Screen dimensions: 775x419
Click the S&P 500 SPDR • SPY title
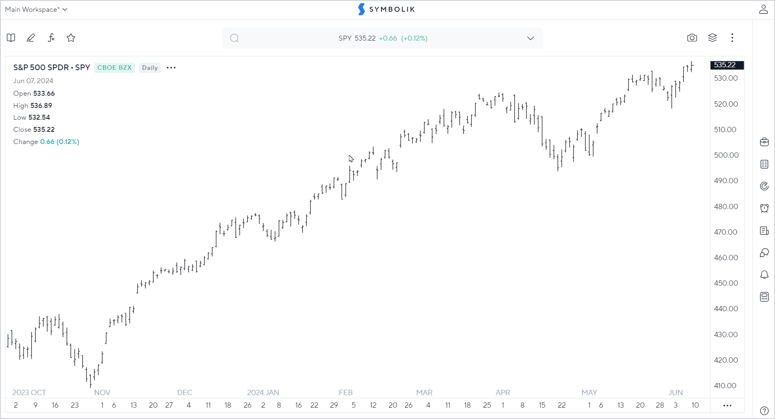point(52,67)
